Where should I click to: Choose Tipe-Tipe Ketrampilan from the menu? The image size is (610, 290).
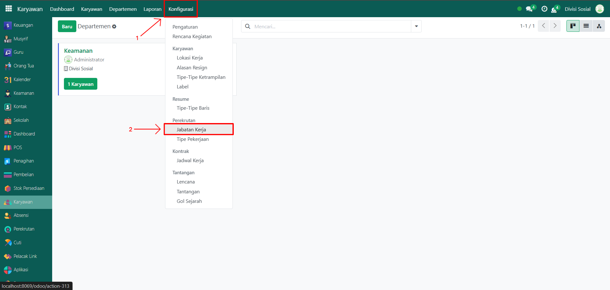tap(201, 77)
